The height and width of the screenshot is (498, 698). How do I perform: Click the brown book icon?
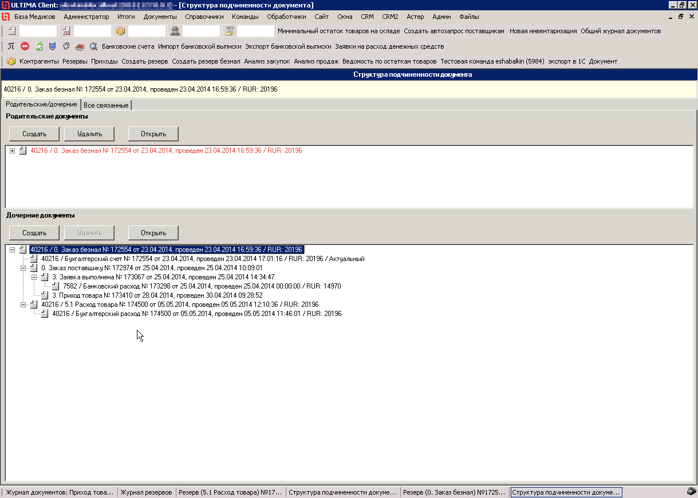(80, 46)
